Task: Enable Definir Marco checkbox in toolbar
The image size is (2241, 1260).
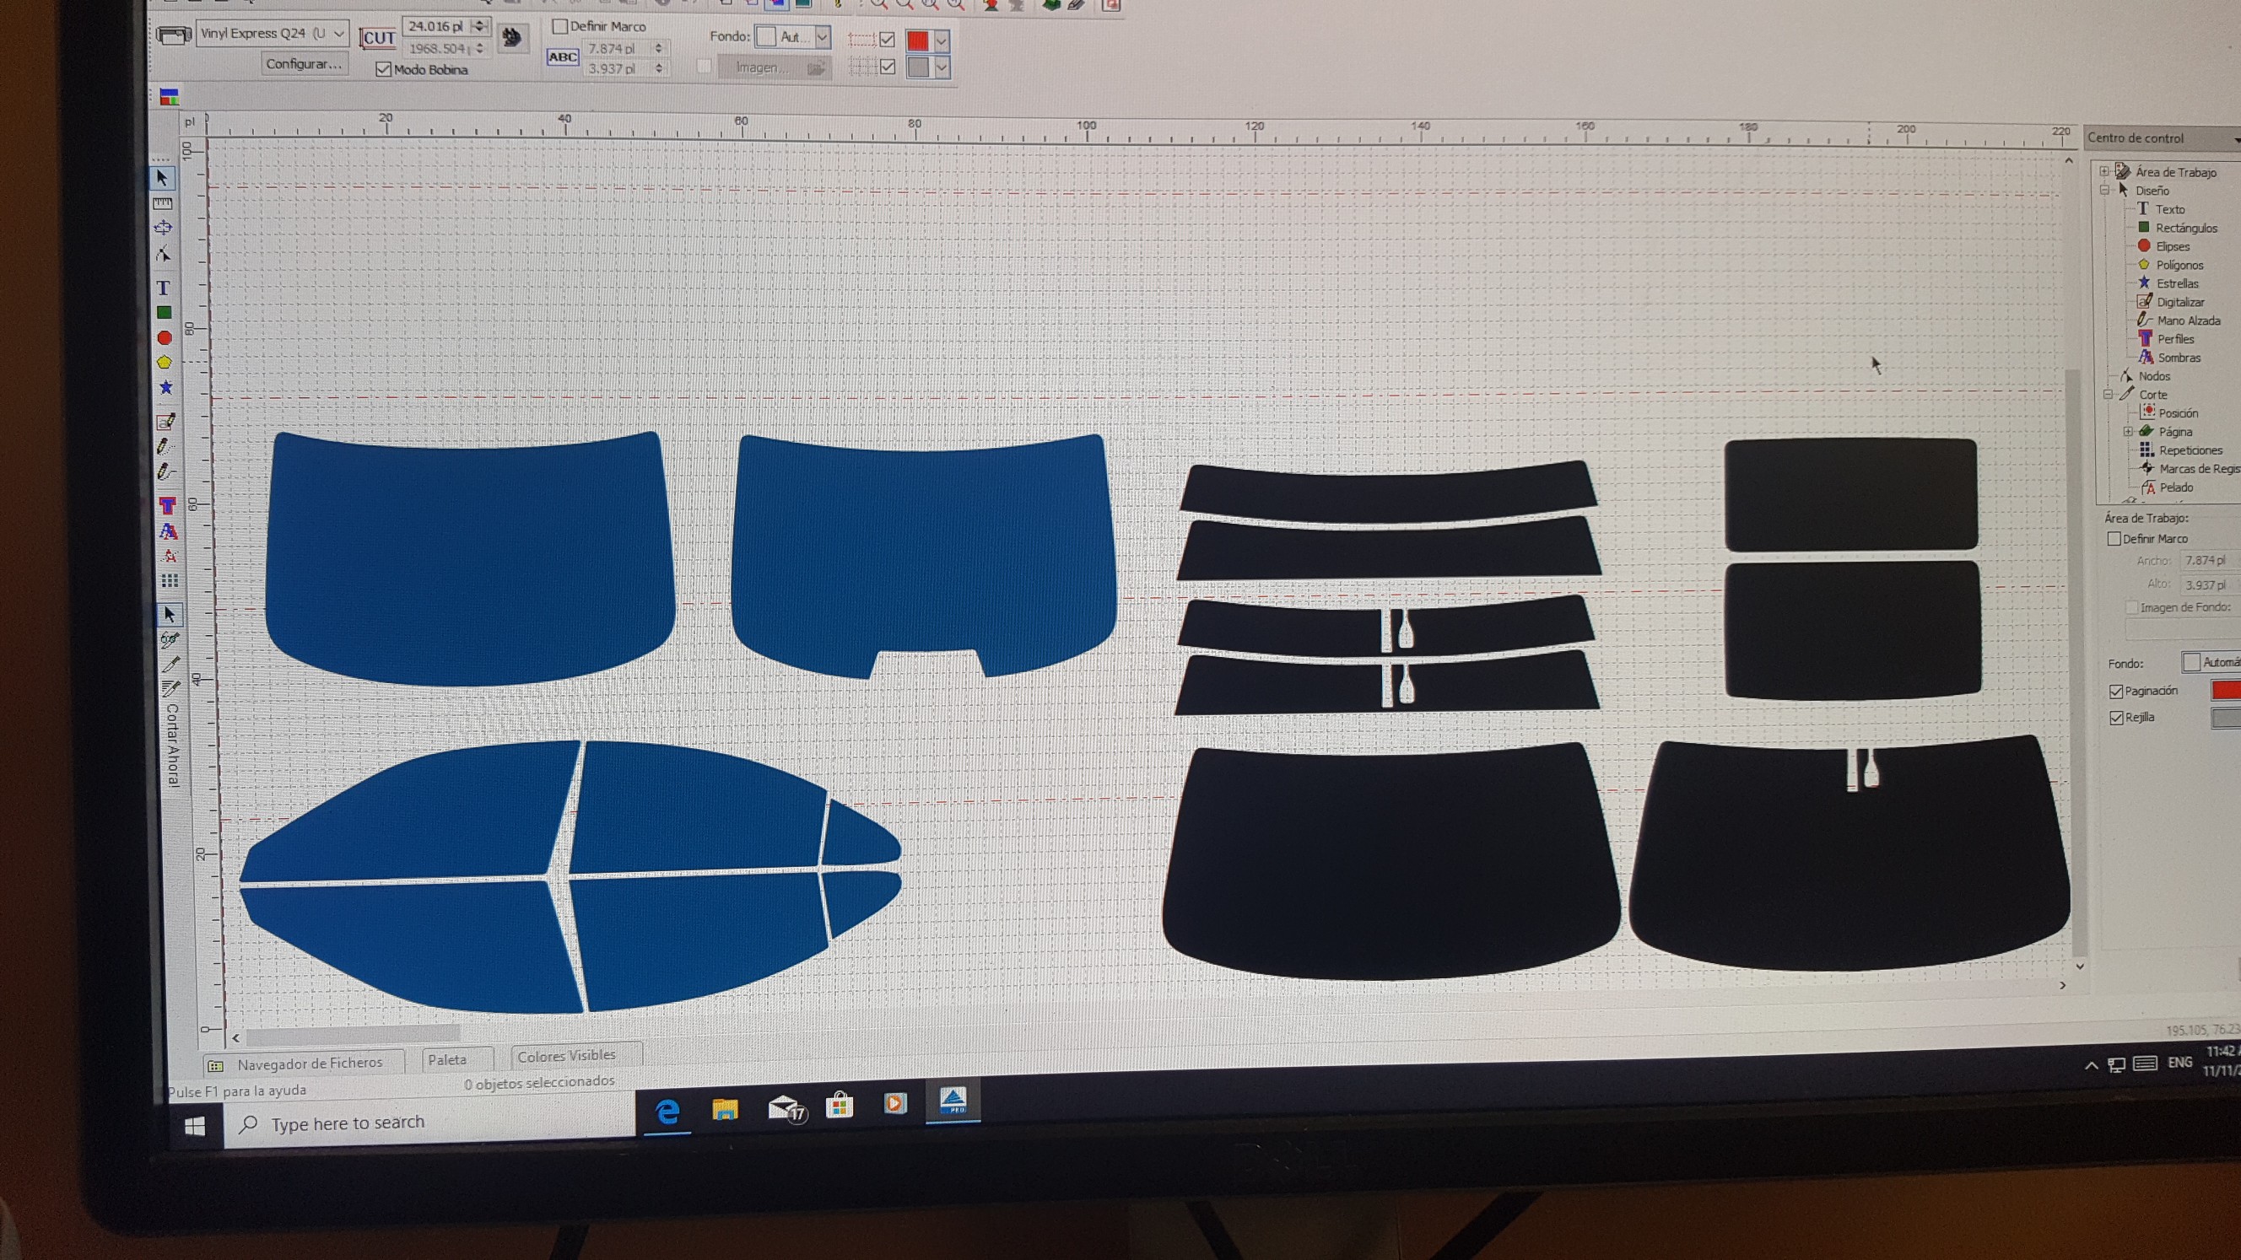Action: (x=560, y=27)
